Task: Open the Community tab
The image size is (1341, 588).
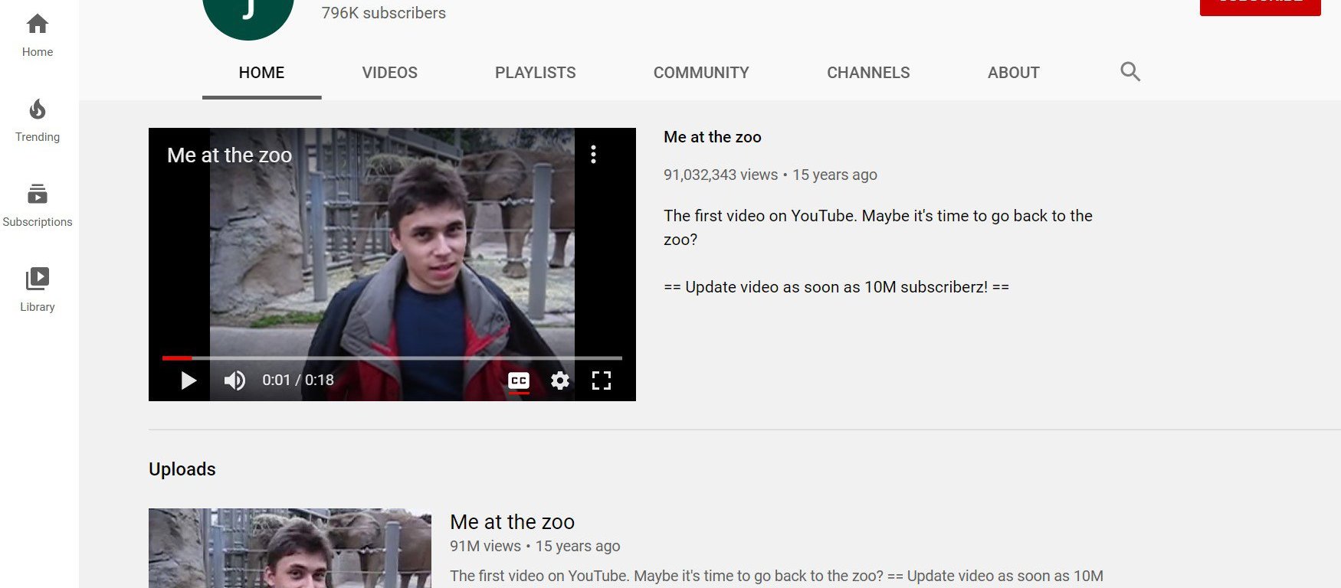Action: 700,73
